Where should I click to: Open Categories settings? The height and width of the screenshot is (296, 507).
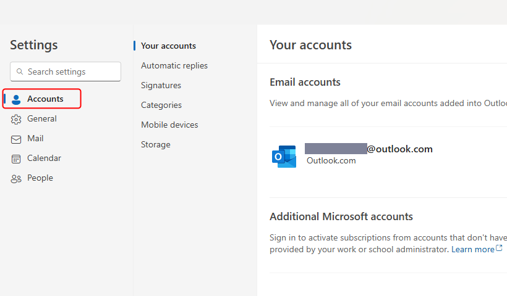(161, 105)
